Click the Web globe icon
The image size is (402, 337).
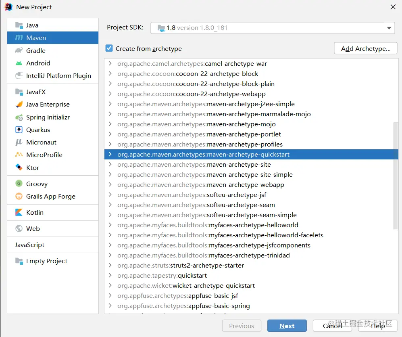click(x=19, y=228)
